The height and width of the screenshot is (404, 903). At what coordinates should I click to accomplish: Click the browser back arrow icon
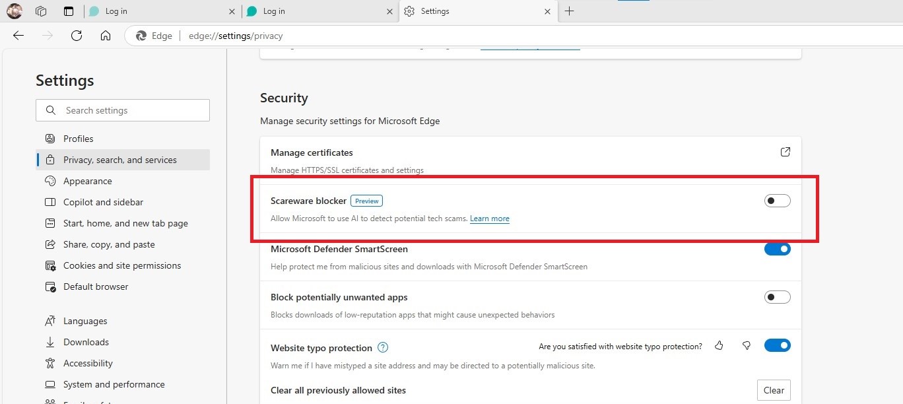pyautogui.click(x=18, y=36)
